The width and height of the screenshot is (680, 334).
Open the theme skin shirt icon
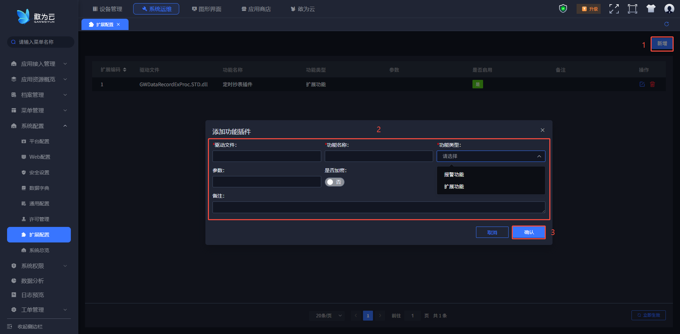pyautogui.click(x=651, y=9)
